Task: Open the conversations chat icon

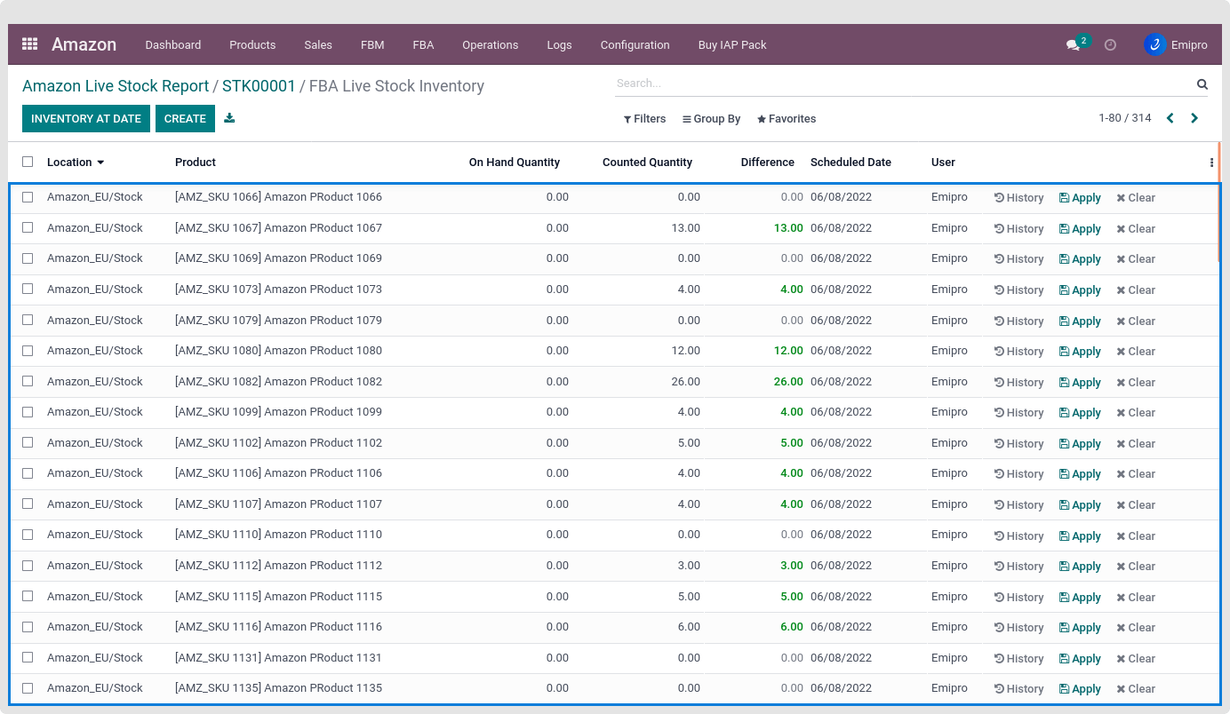Action: [x=1073, y=45]
